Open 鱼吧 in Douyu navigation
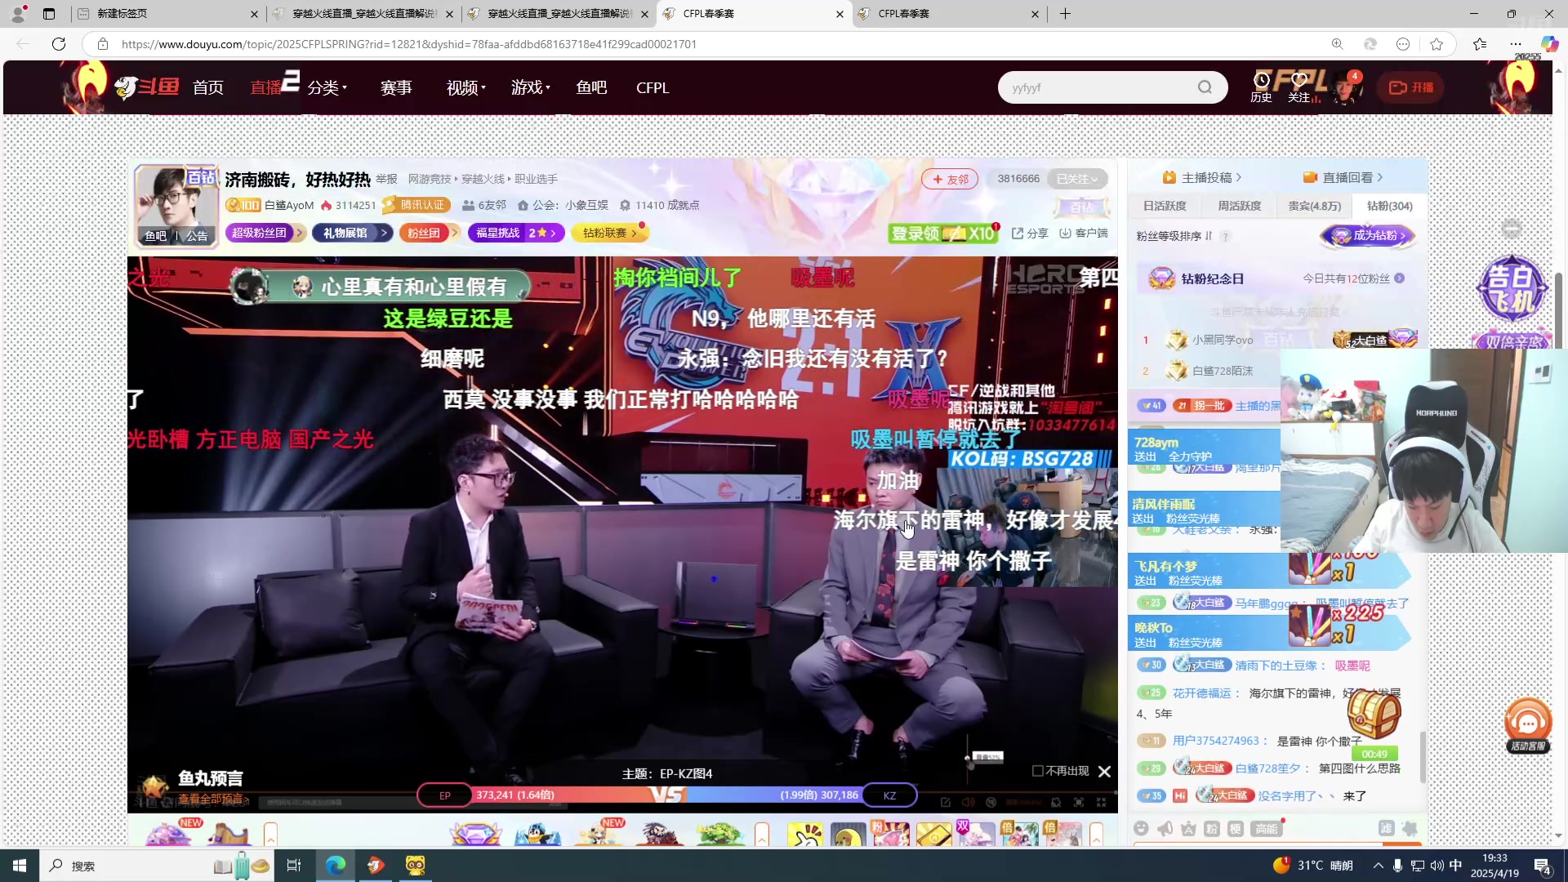This screenshot has width=1568, height=882. click(591, 87)
